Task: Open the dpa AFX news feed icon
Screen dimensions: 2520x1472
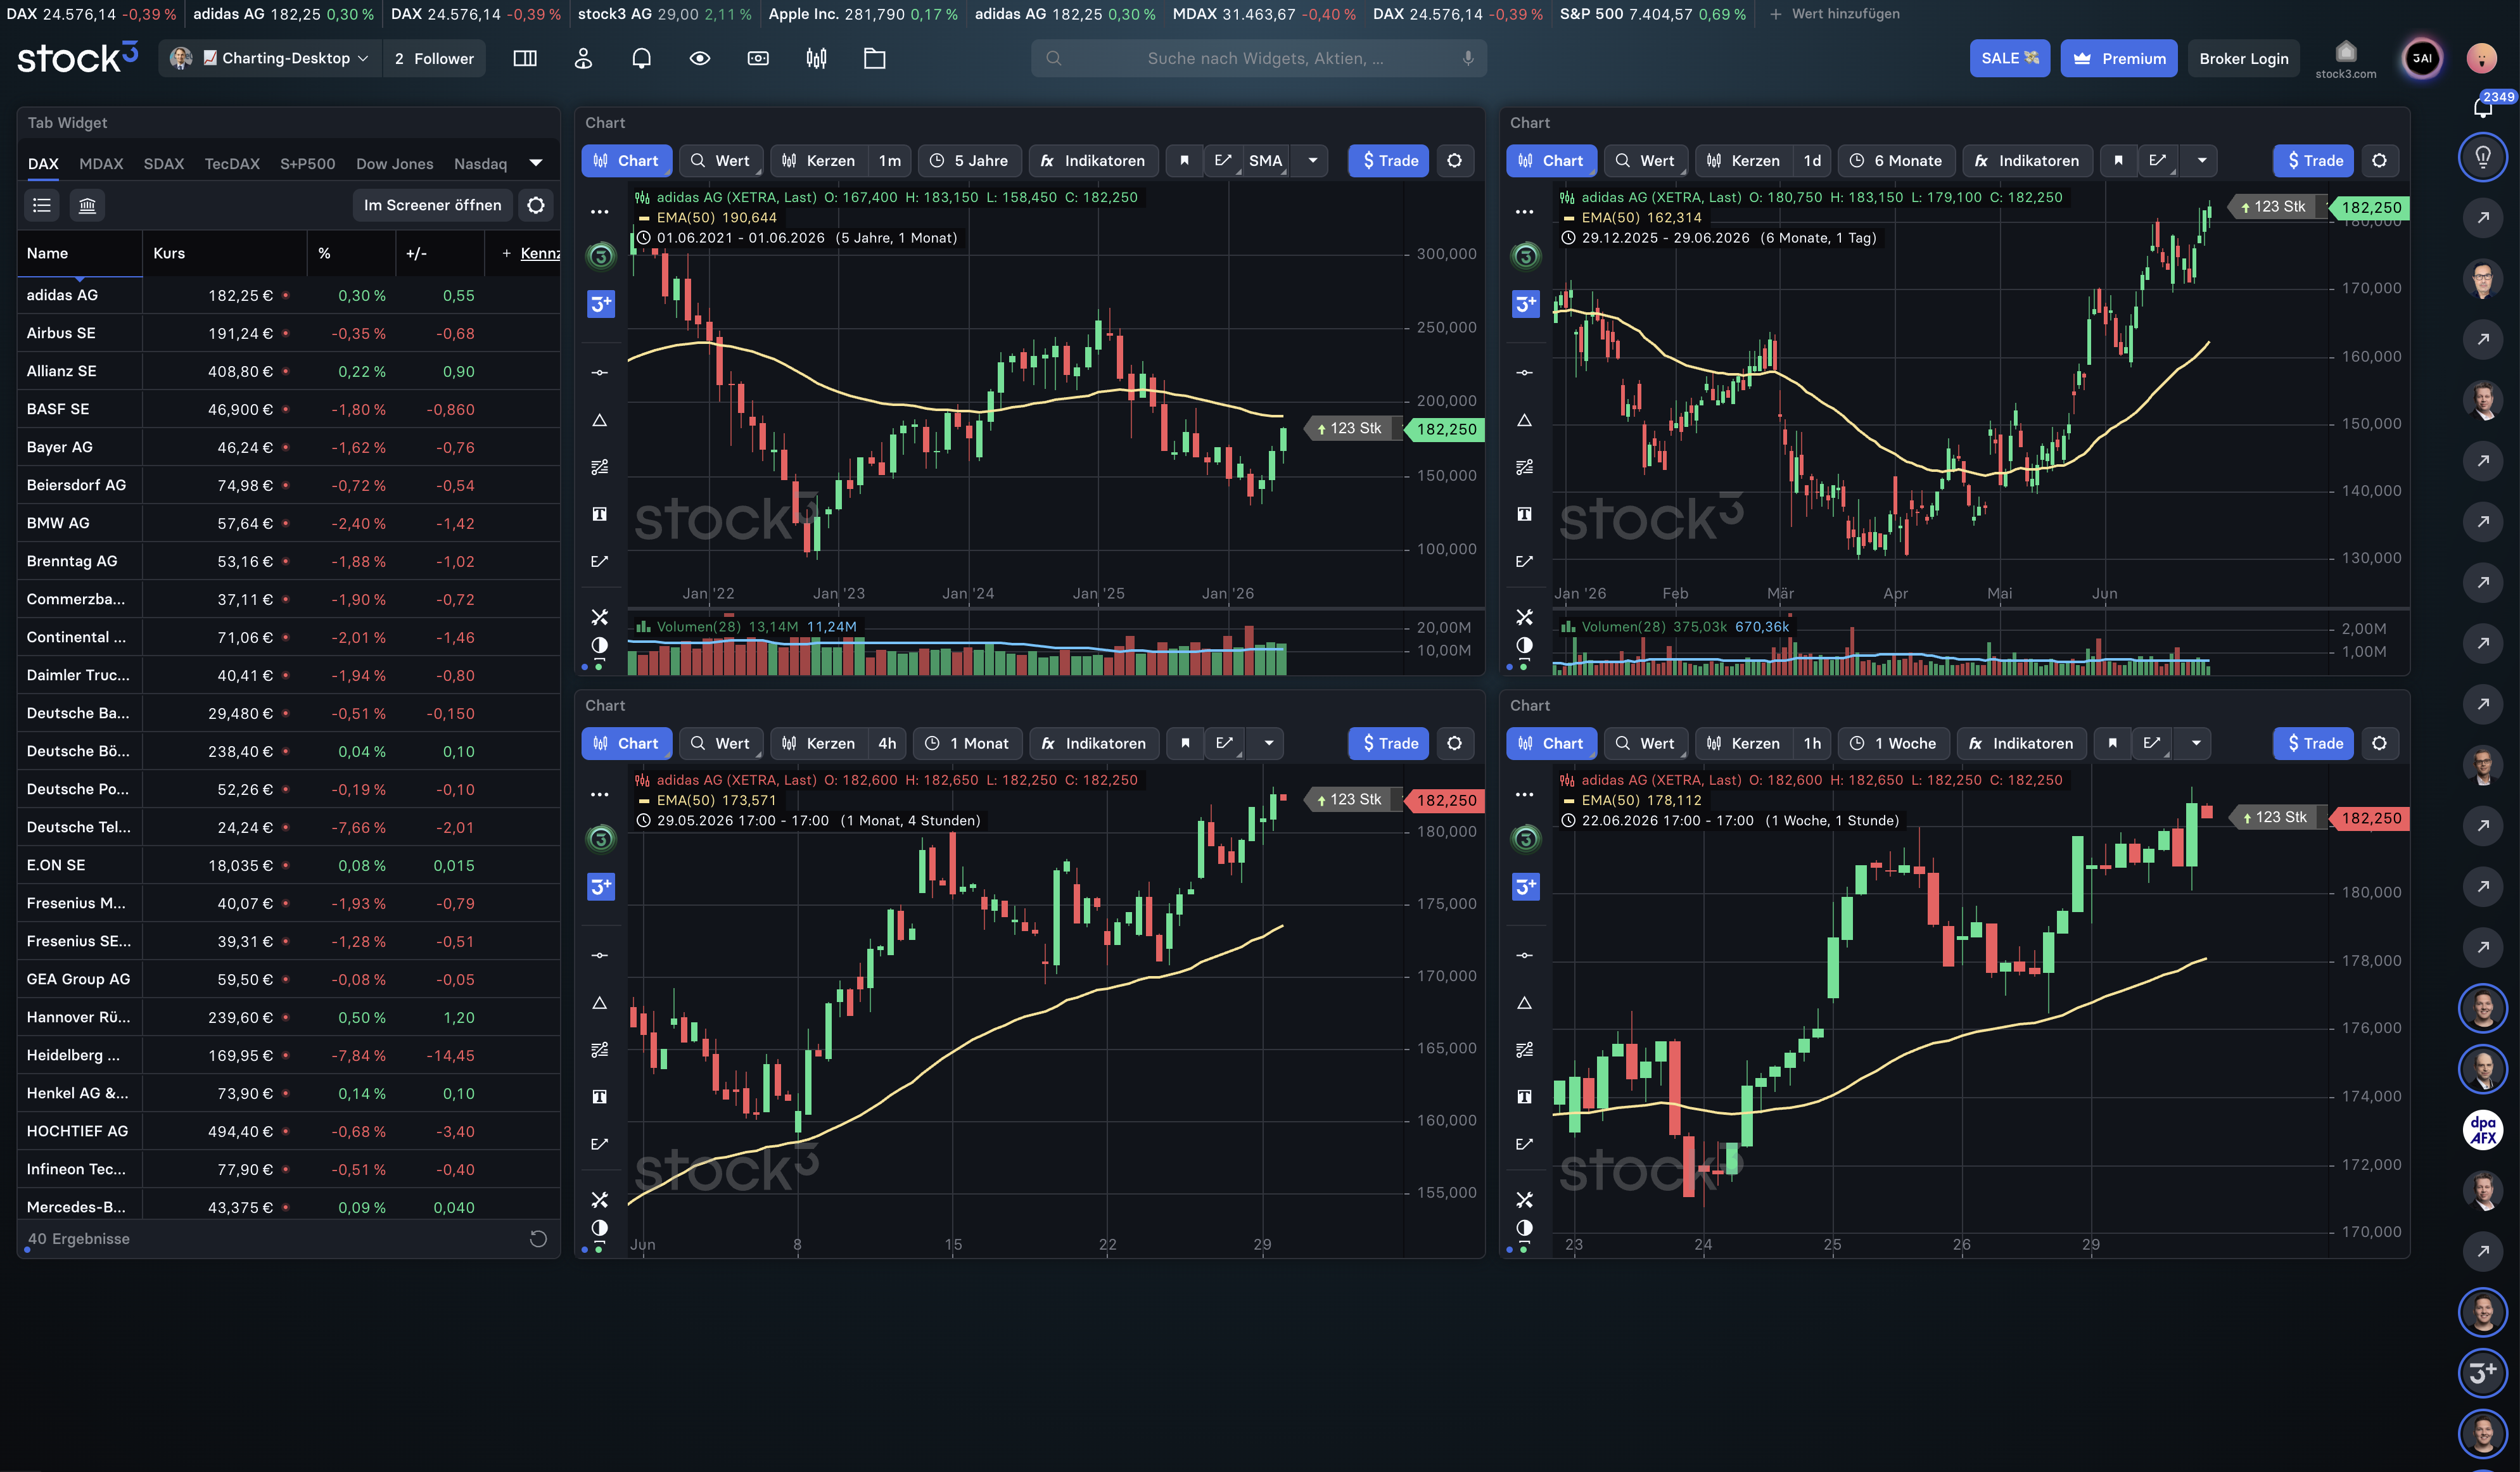Action: coord(2483,1129)
